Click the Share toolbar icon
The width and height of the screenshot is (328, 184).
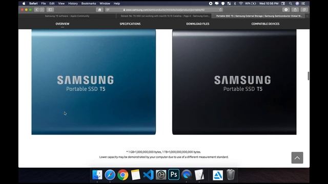point(295,10)
